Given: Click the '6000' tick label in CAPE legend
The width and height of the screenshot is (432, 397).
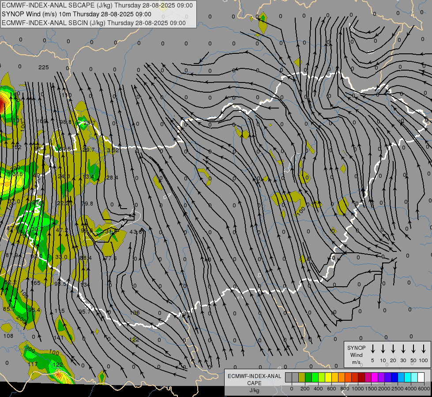Looking at the screenshot, I should click(424, 389).
